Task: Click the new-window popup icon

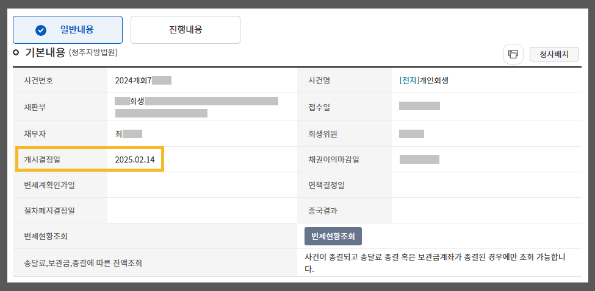Action: 513,54
